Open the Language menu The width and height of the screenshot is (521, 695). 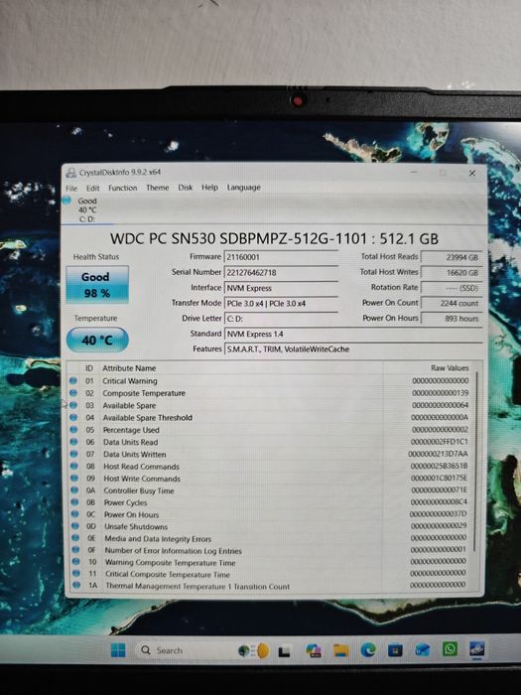244,188
